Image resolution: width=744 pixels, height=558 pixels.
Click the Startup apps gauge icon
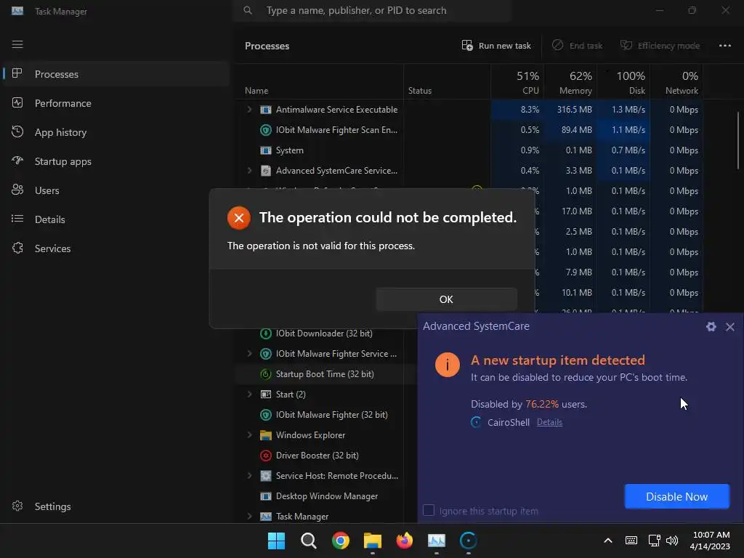pyautogui.click(x=17, y=161)
